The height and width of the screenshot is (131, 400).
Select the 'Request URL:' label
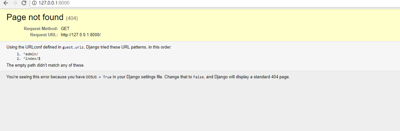(44, 35)
